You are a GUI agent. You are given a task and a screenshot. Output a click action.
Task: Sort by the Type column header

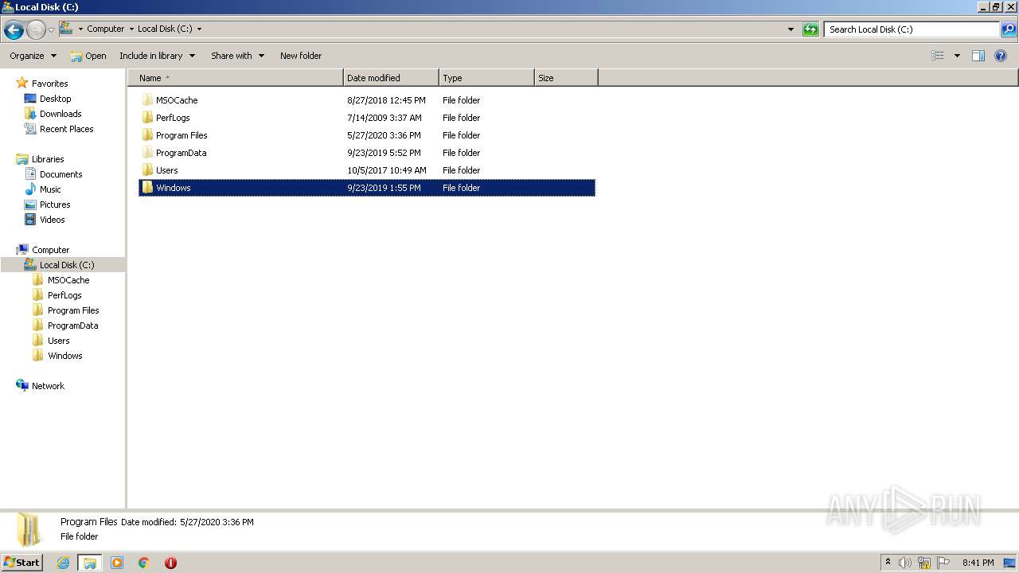coord(486,78)
